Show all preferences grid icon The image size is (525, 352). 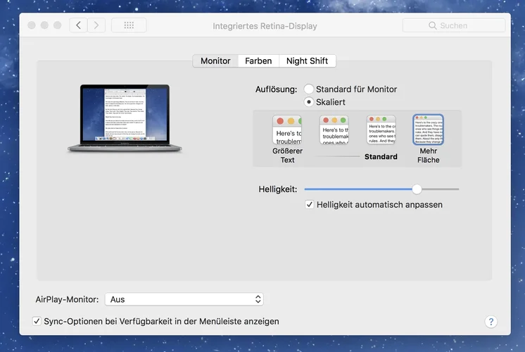pyautogui.click(x=129, y=25)
